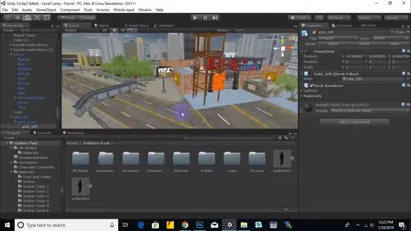The height and width of the screenshot is (231, 411).
Task: Open the Hierarchy Create menu
Action: 10,30
